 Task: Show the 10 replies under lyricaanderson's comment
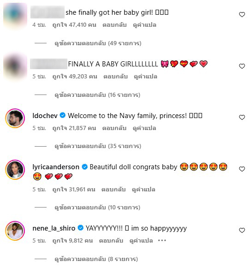[x=97, y=208]
